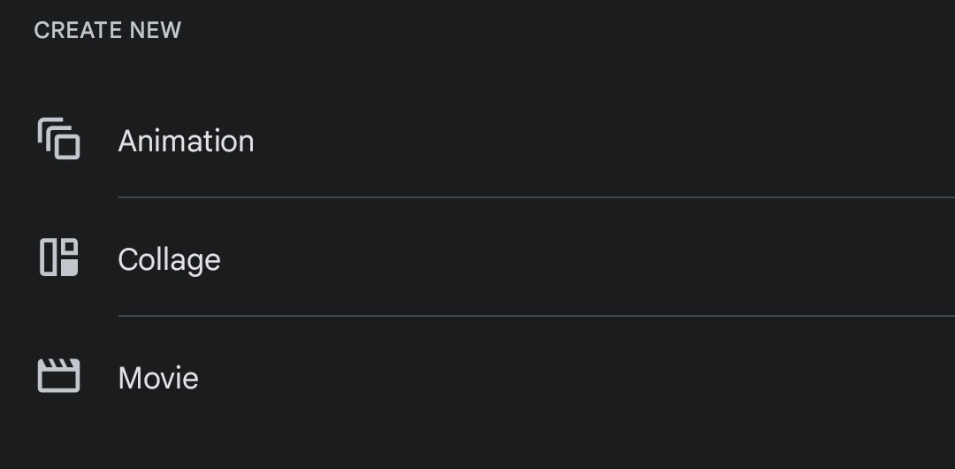Image resolution: width=955 pixels, height=469 pixels.
Task: Click the Animation text label
Action: point(186,142)
